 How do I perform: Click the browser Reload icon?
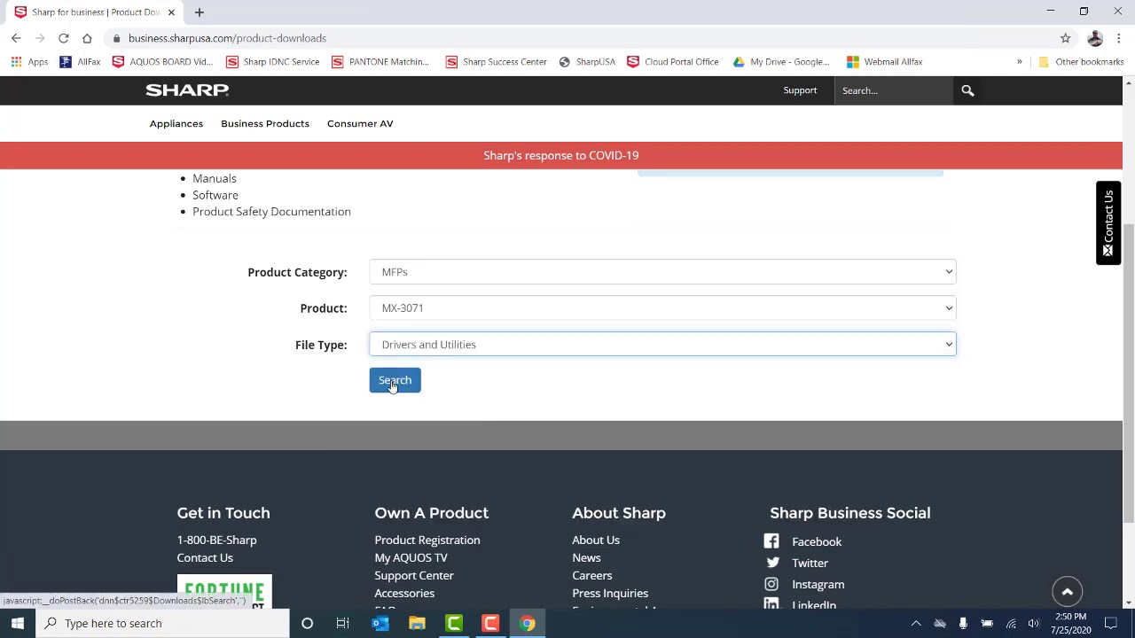pos(64,38)
